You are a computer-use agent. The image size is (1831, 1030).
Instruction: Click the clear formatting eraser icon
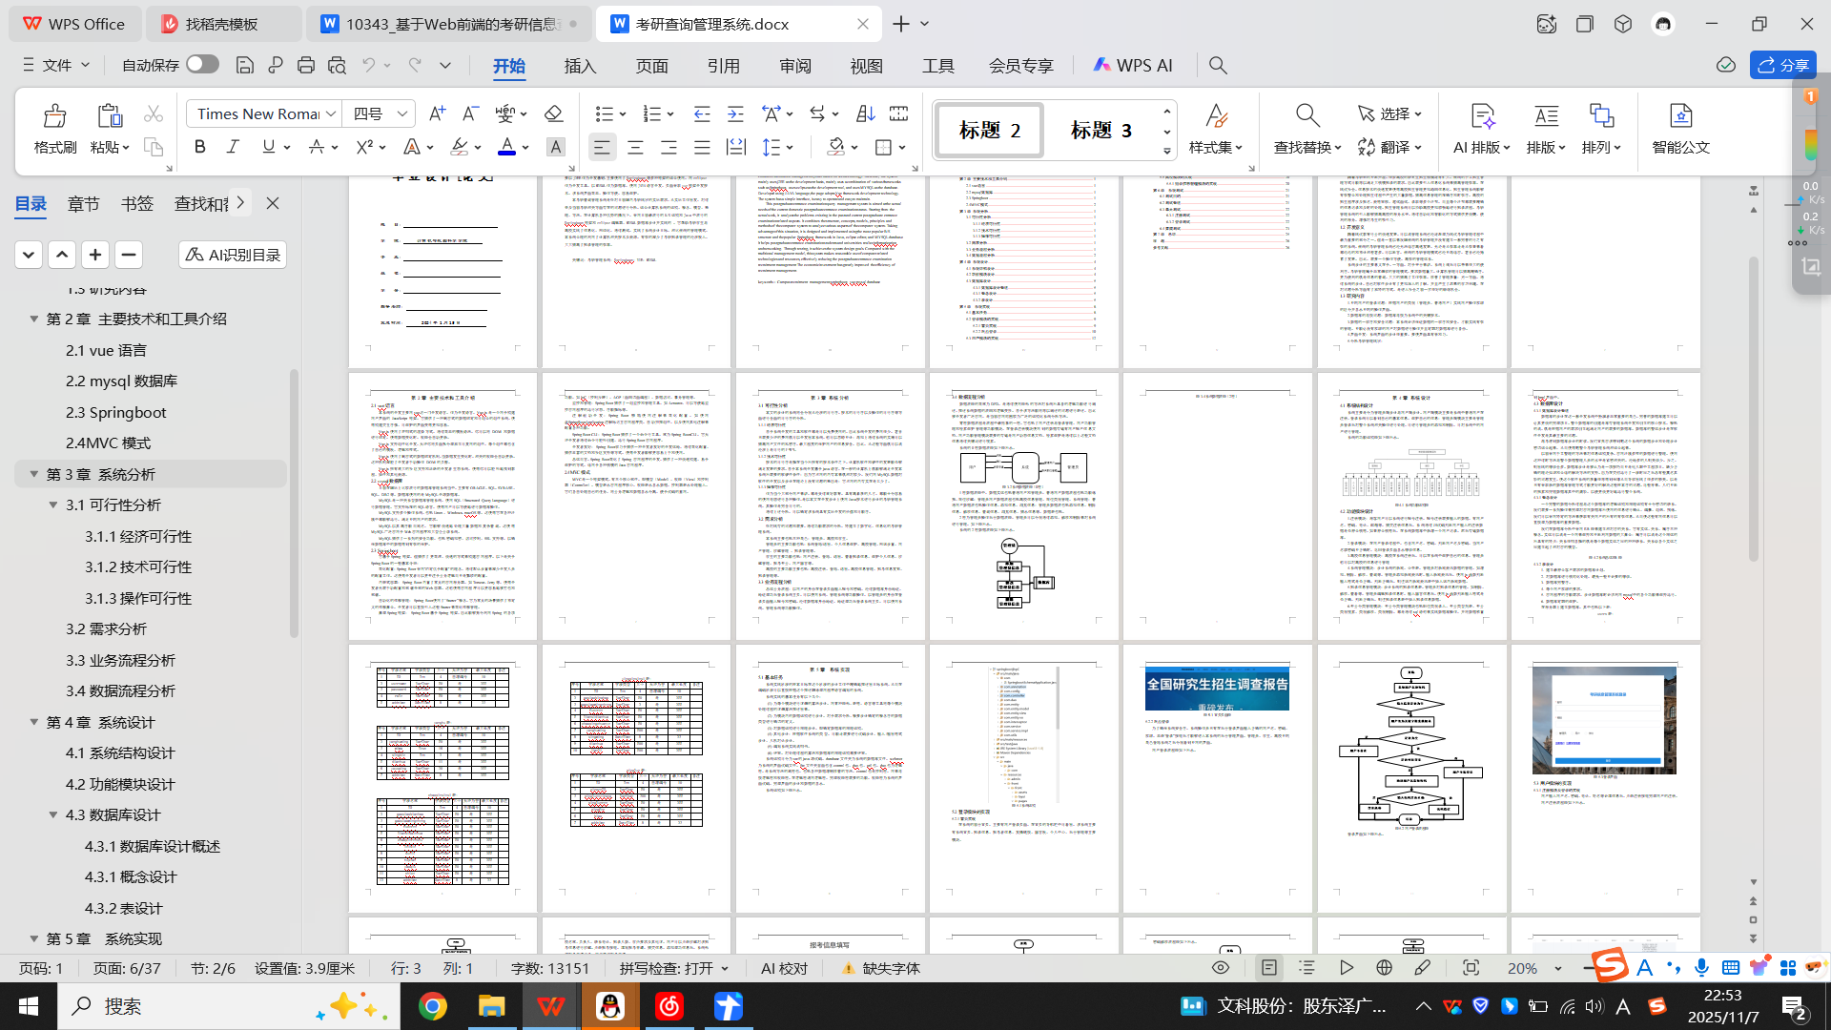pos(553,113)
